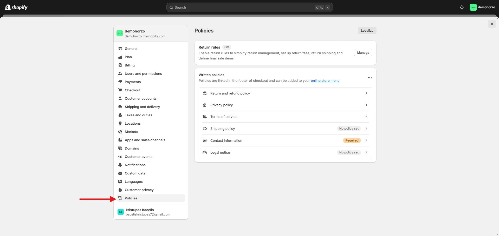Select Taxes and duties in sidebar

[x=138, y=115]
